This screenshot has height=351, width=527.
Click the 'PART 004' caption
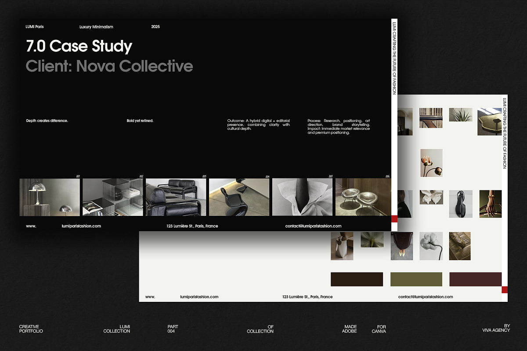coord(173,329)
